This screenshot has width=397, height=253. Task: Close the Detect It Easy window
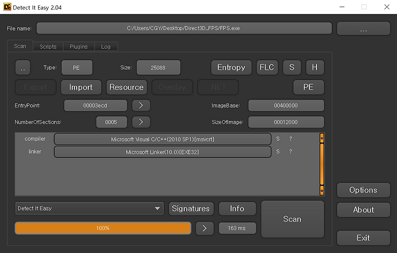[387, 7]
